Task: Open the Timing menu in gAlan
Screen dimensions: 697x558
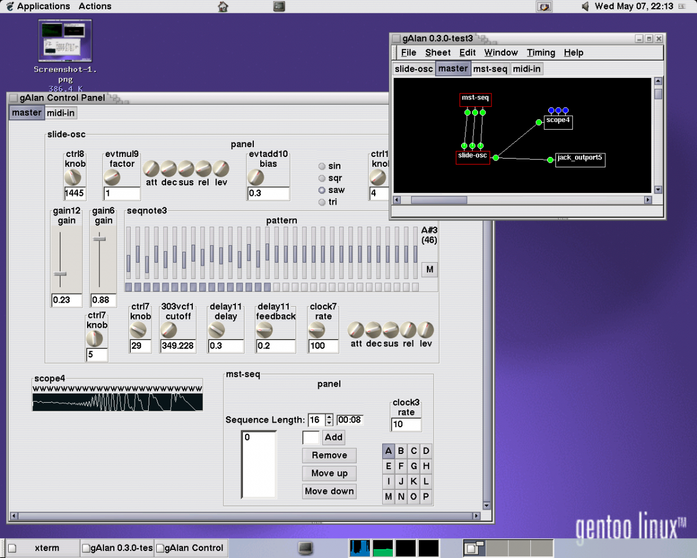Action: pos(541,53)
